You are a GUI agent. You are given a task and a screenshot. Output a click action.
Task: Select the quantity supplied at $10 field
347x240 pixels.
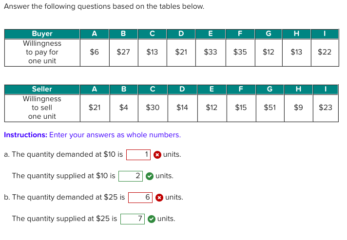131,176
